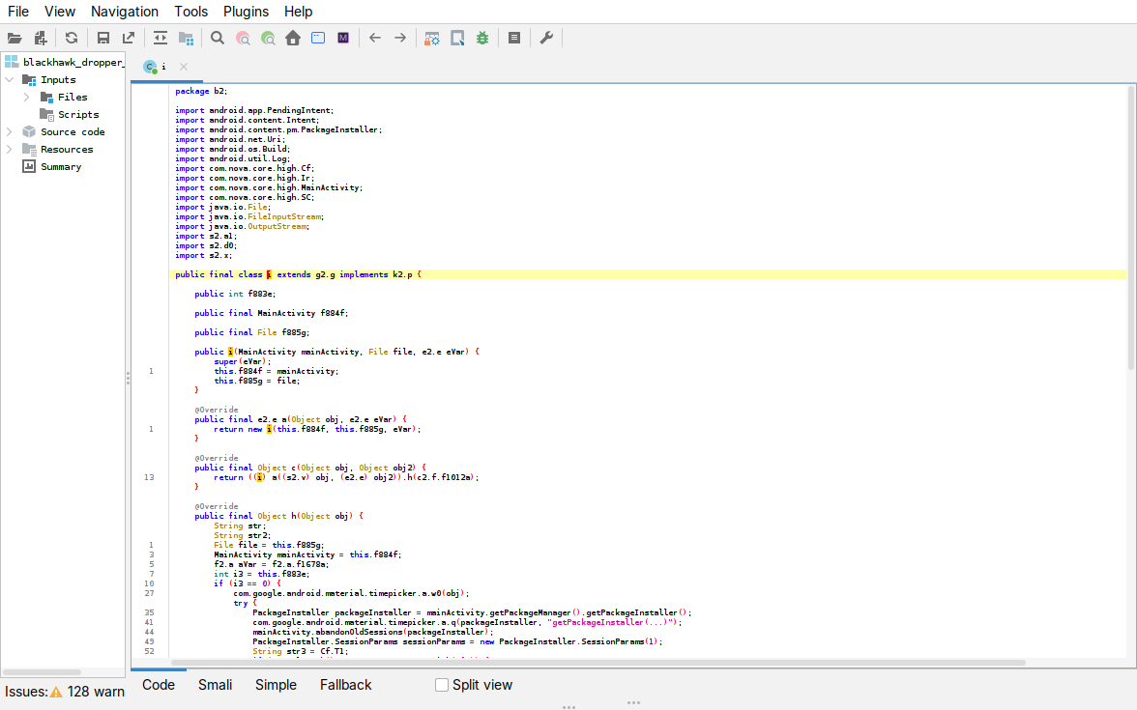Viewport: 1137px width, 710px height.
Task: Open file using the folder icon
Action: click(15, 39)
